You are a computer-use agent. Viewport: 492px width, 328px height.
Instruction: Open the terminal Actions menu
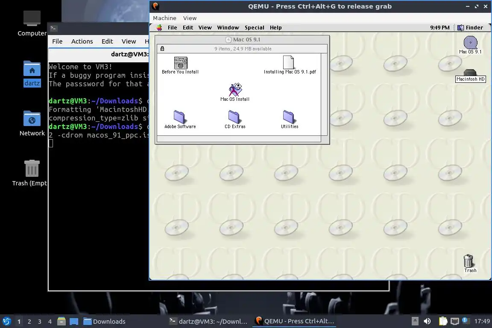[82, 41]
